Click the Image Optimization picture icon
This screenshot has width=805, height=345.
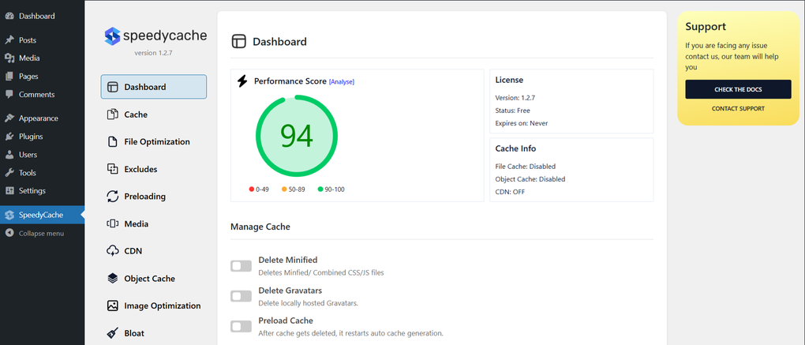point(112,306)
